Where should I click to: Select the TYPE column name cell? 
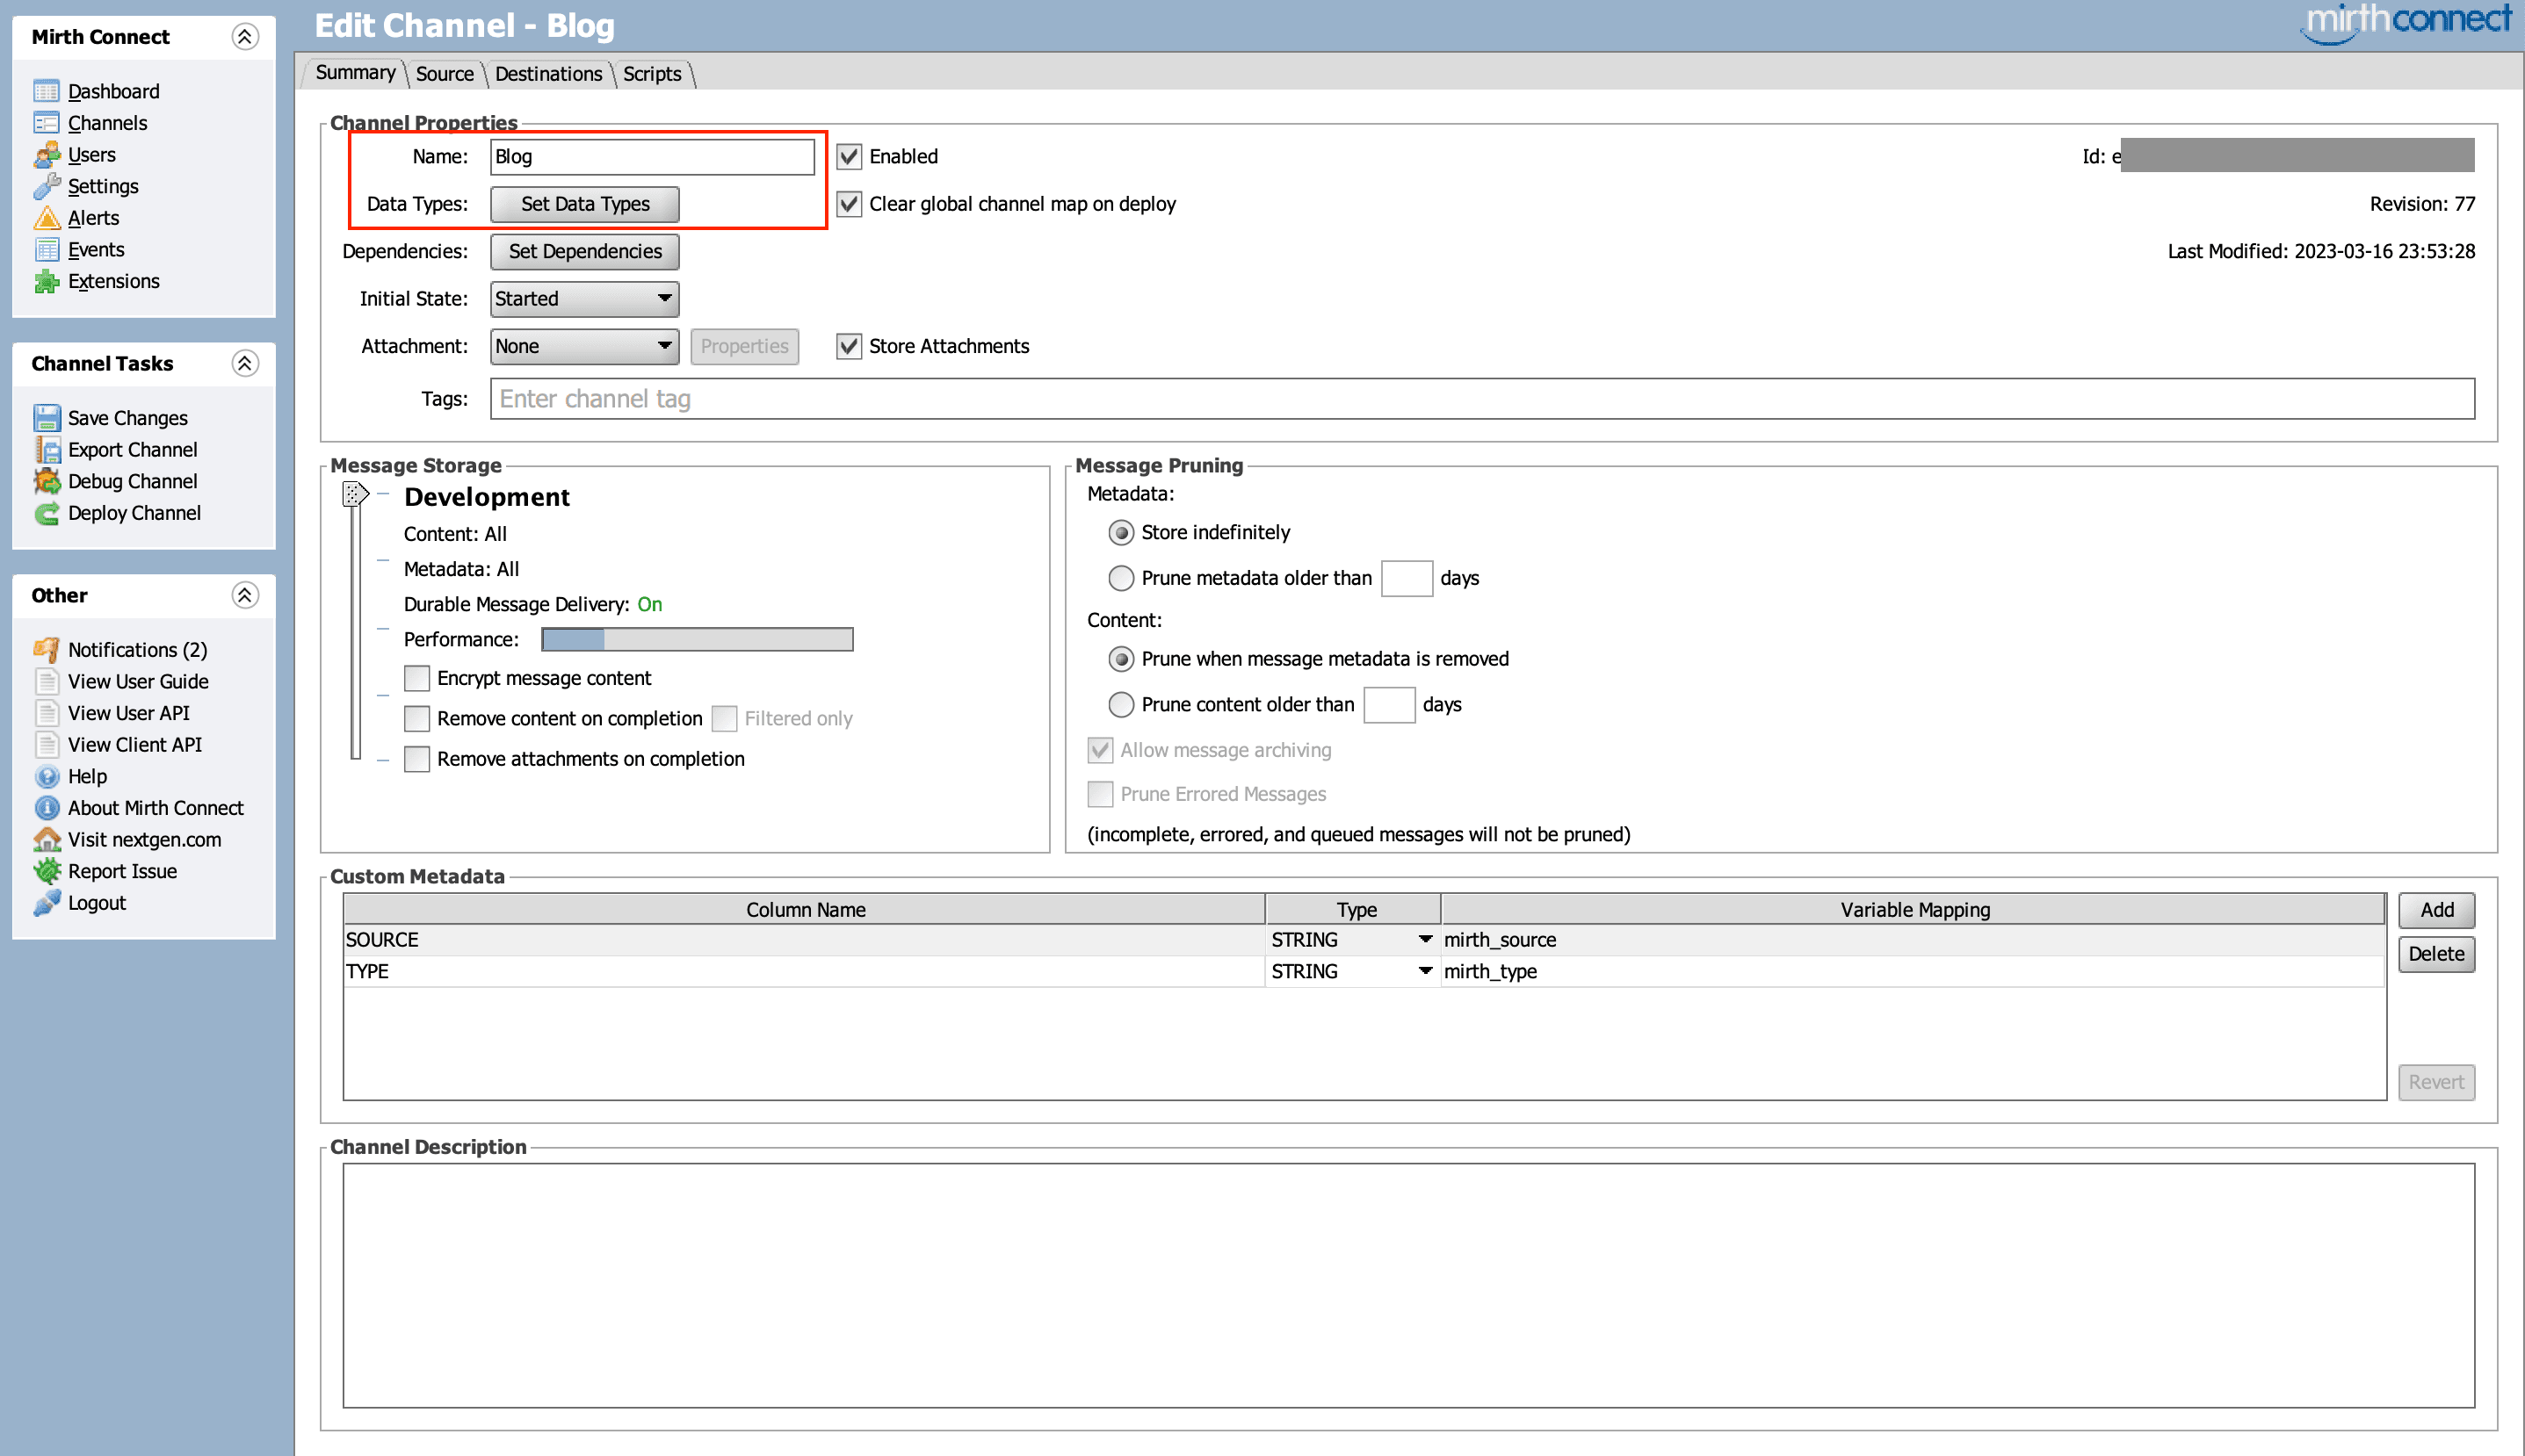coord(804,971)
